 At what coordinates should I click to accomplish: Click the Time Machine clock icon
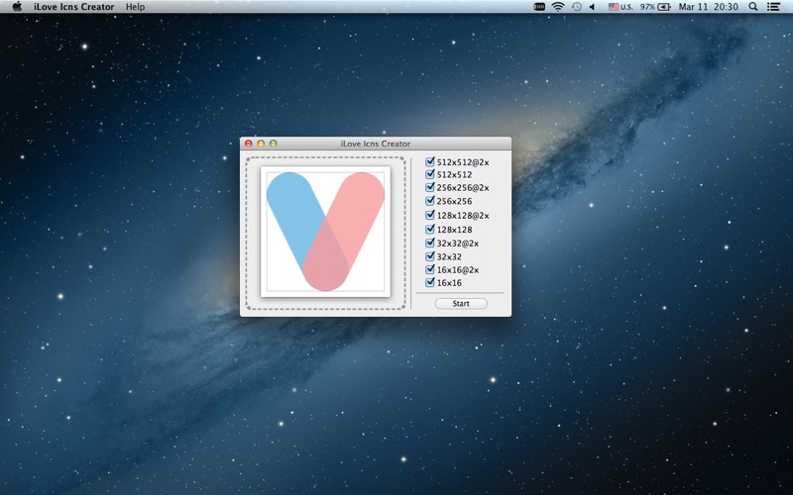click(576, 7)
